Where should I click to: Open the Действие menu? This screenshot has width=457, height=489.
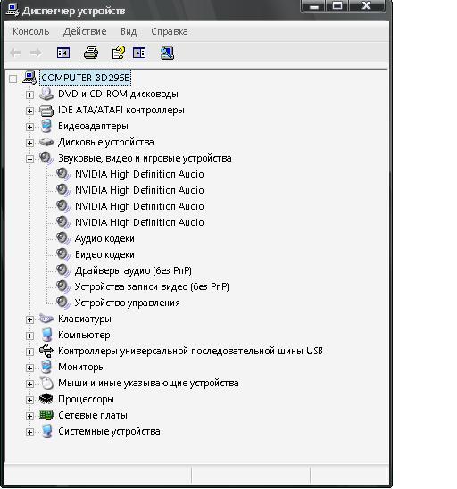coord(85,31)
